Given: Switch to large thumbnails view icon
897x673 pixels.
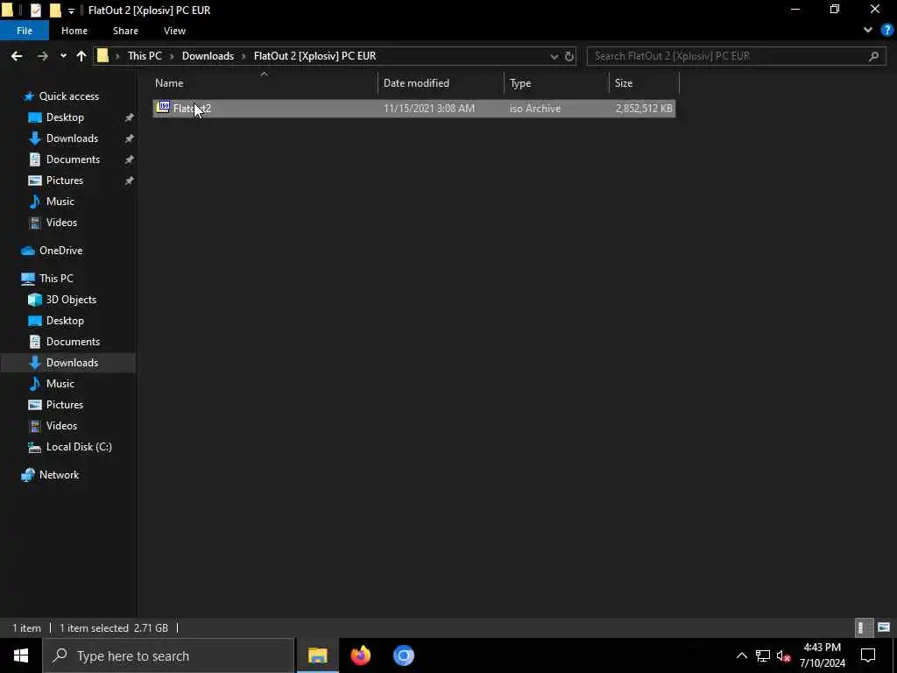Looking at the screenshot, I should point(883,627).
